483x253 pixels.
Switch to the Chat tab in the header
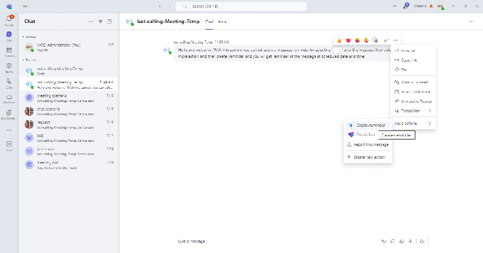209,22
